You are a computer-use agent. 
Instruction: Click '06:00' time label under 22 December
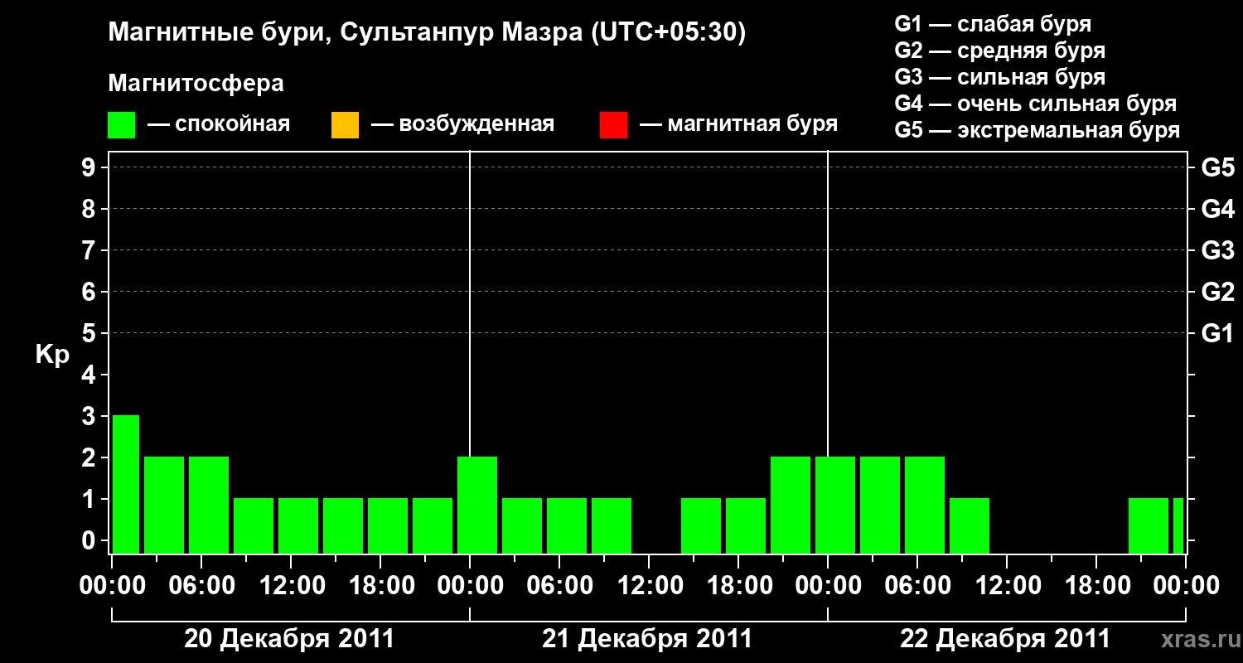917,585
